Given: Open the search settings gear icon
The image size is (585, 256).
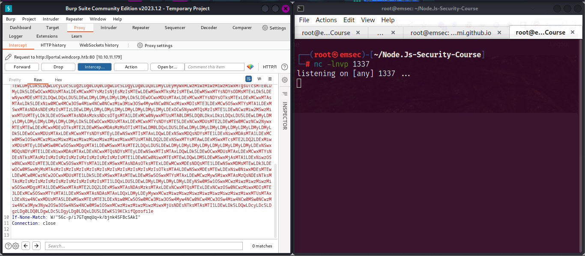Looking at the screenshot, I should (15, 246).
